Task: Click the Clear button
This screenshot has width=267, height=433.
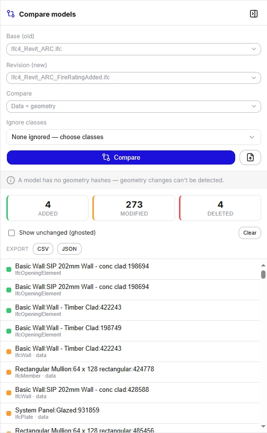Action: click(x=249, y=233)
